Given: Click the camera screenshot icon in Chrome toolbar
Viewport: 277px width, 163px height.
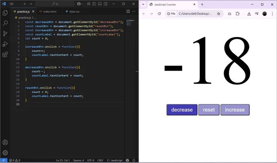Looking at the screenshot, I should tap(229, 13).
